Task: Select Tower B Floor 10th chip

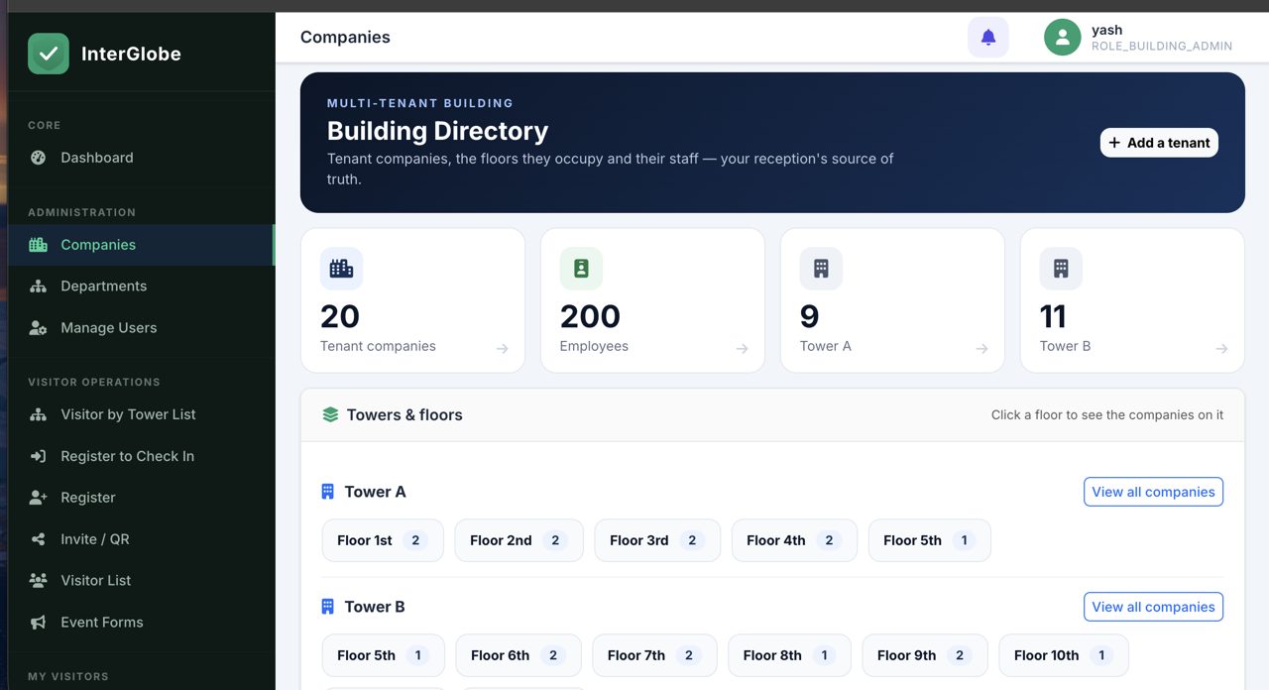Action: (1064, 655)
